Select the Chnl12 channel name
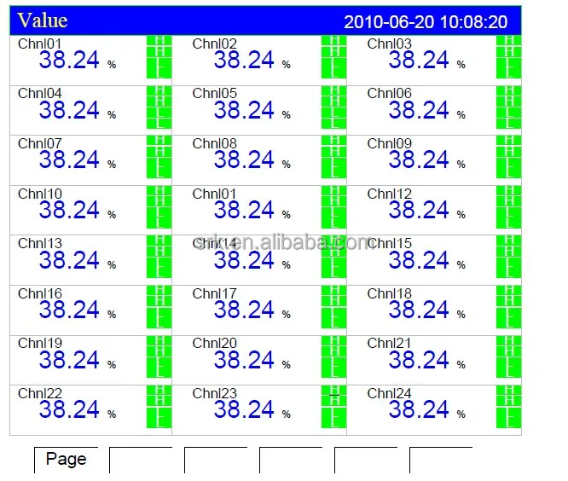The height and width of the screenshot is (481, 568). coord(390,194)
